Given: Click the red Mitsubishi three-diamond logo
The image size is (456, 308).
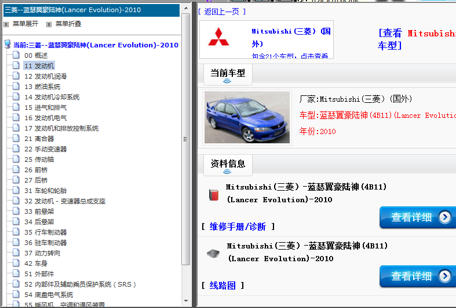Looking at the screenshot, I should [x=218, y=37].
